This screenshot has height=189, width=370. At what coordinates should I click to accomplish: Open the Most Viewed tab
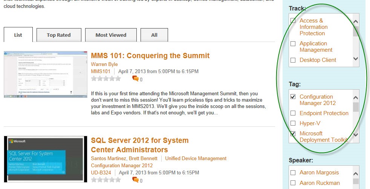pos(111,35)
